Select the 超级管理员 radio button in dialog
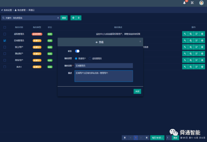Image resolution: width=207 pixels, height=142 pixels. (90, 59)
